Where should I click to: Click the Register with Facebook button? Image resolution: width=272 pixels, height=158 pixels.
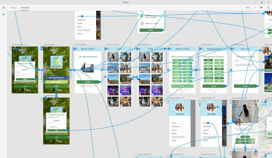[56, 78]
